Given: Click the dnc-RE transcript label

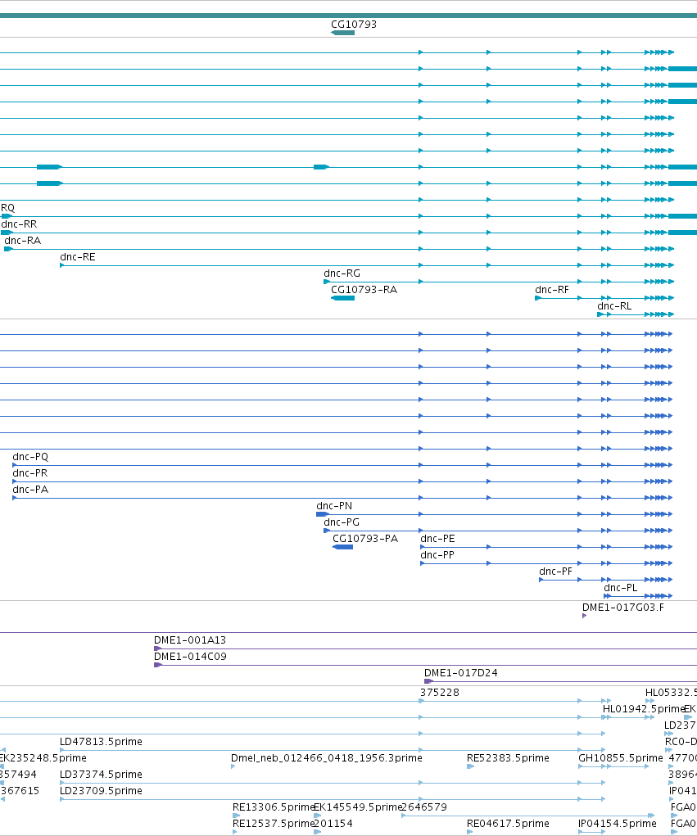Looking at the screenshot, I should point(77,258).
